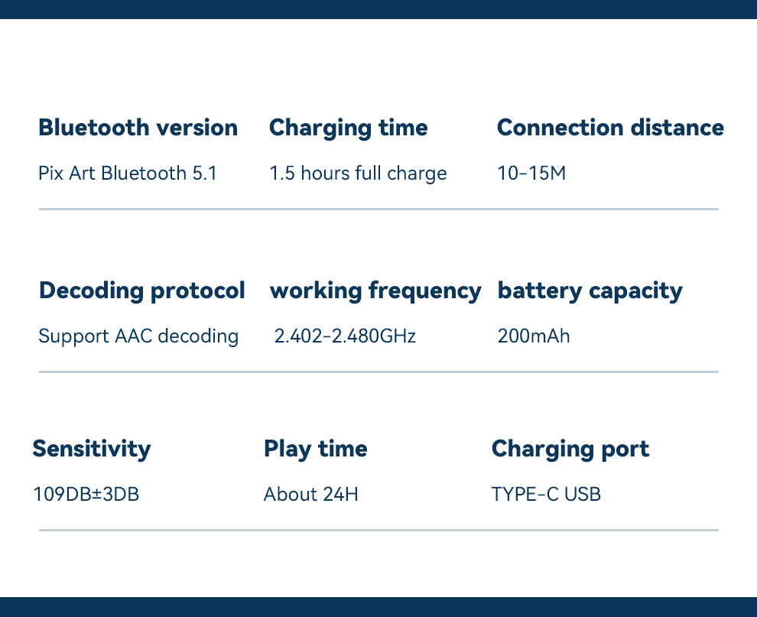
Task: Click the Play time heading
Action: coord(316,449)
